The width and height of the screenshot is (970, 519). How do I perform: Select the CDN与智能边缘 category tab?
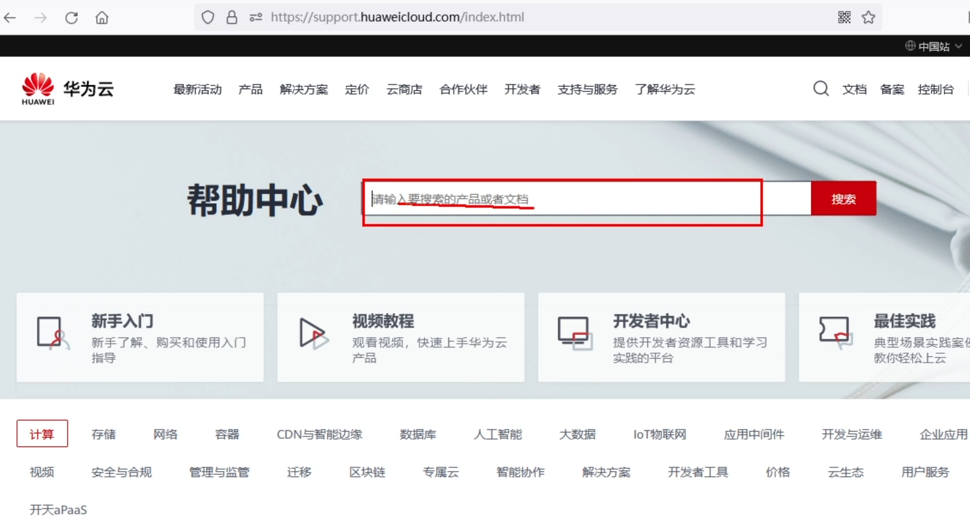(x=320, y=434)
